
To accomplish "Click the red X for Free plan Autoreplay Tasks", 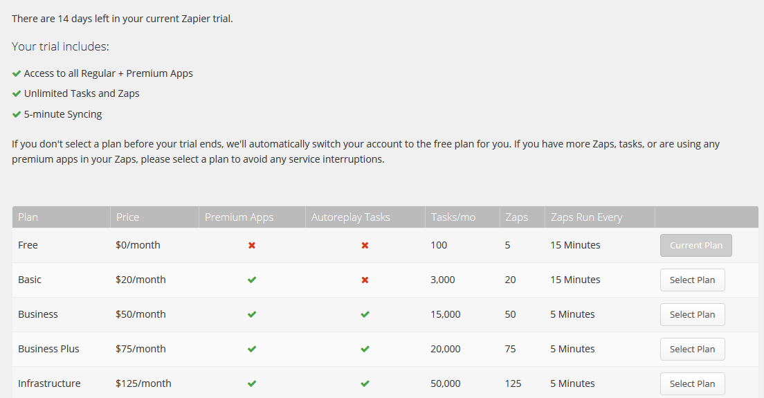I will [365, 246].
